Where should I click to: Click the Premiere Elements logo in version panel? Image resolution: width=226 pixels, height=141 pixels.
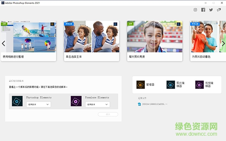(76, 101)
